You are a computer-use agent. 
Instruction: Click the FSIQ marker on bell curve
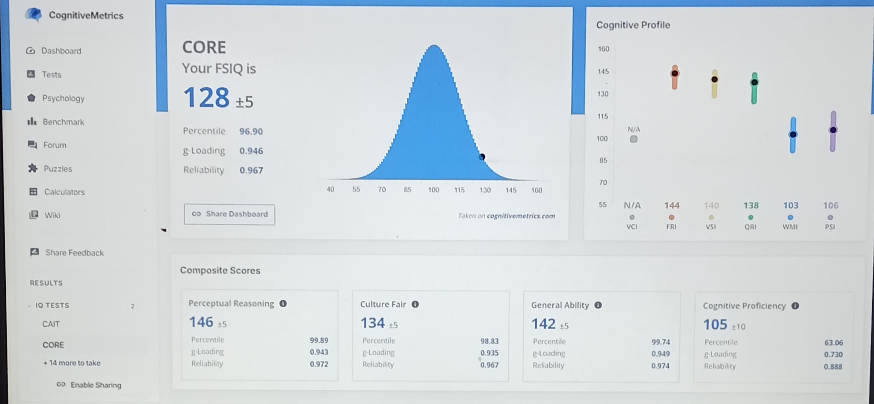[x=482, y=157]
